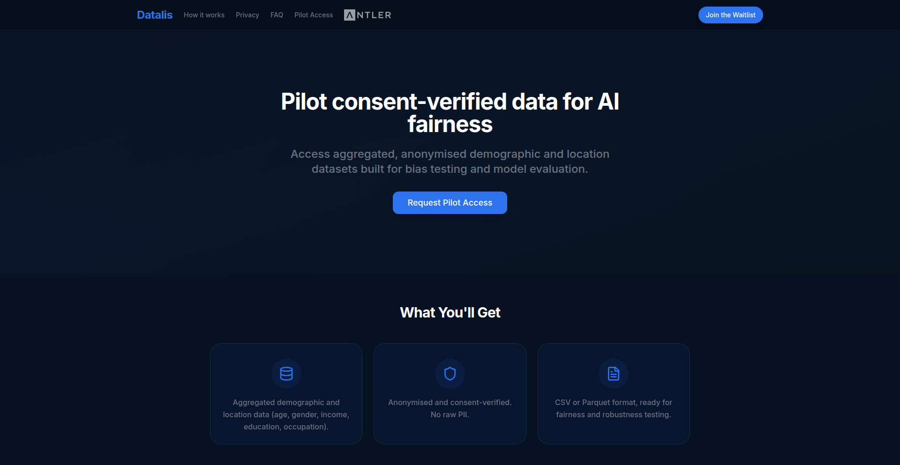This screenshot has width=900, height=465.
Task: Click the Request Pilot Access button
Action: click(x=450, y=203)
